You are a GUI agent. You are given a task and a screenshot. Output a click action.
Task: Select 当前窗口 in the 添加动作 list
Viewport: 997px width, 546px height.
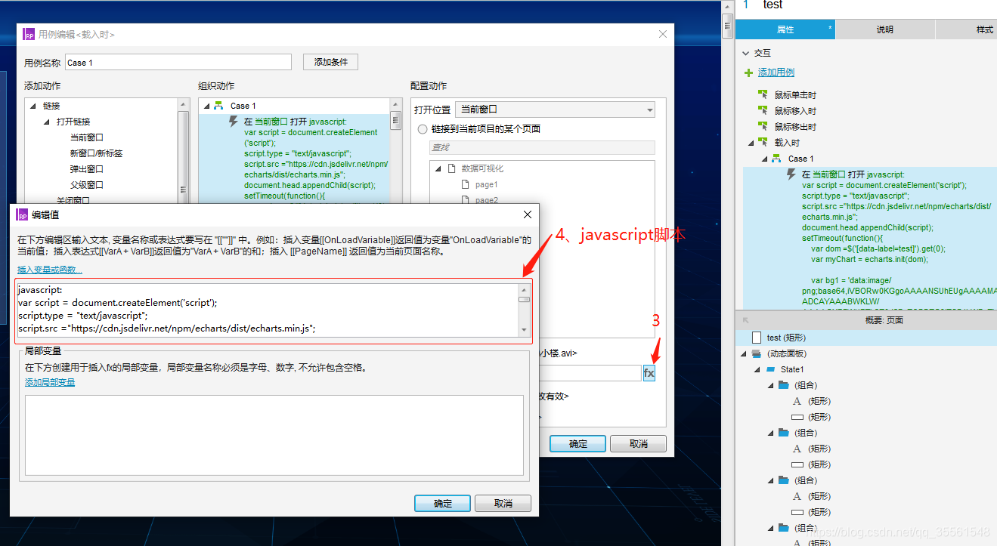coord(87,137)
